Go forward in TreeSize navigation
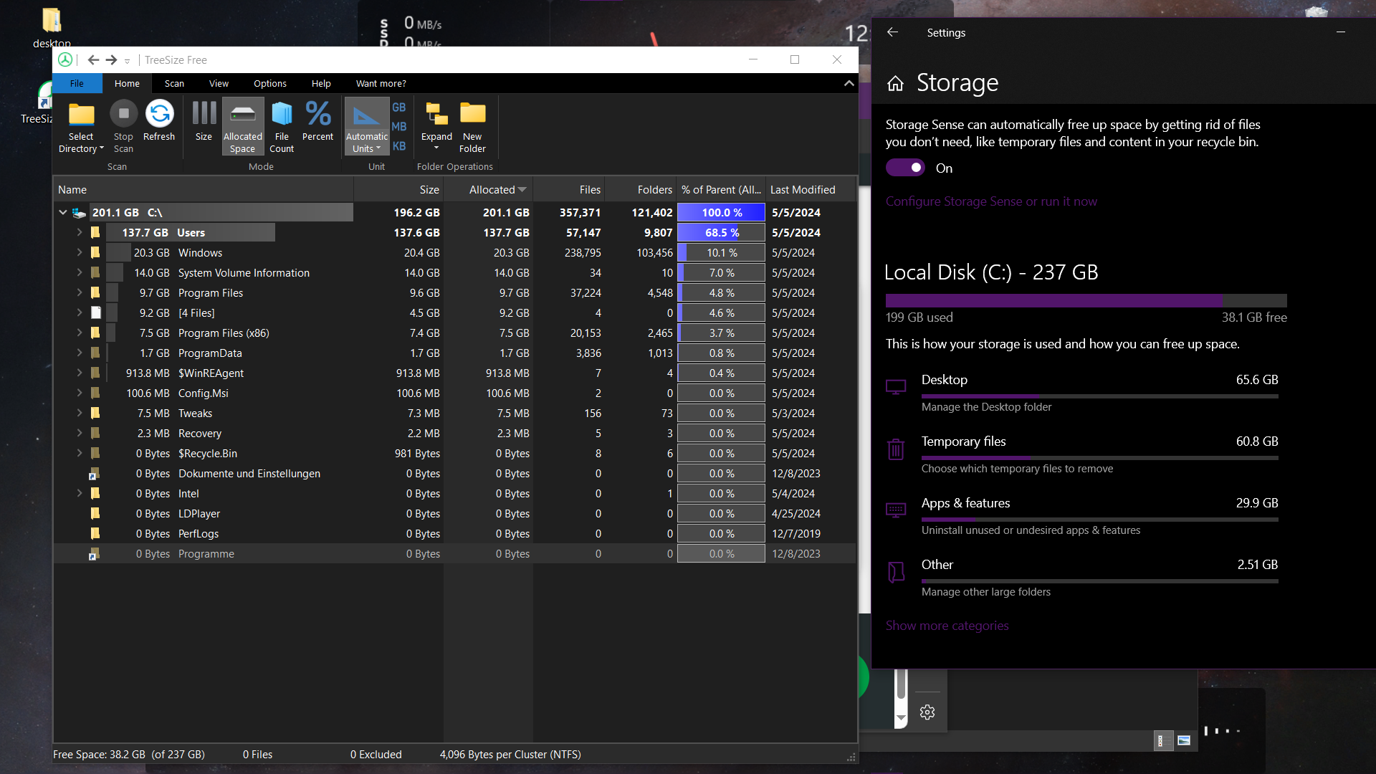The height and width of the screenshot is (774, 1376). 111,60
